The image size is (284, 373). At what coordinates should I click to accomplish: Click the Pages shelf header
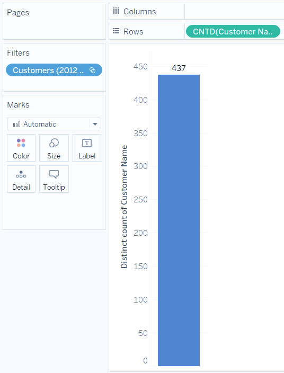point(18,13)
